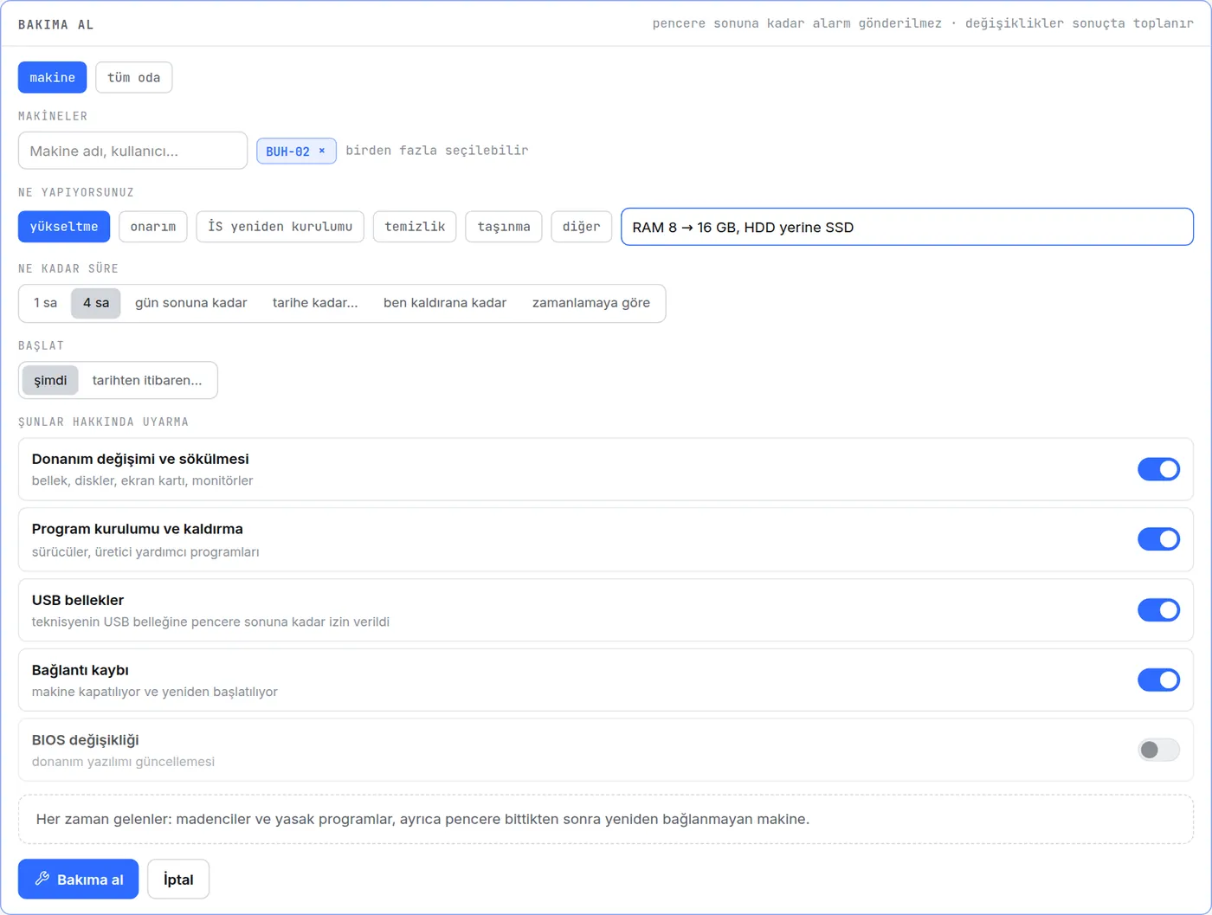Enable BIOS değişikliği switch

(x=1158, y=750)
